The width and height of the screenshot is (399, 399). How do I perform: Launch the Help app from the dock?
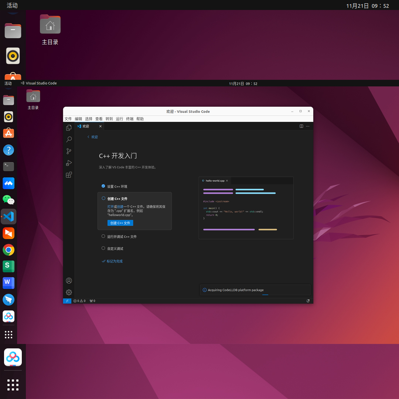click(8, 150)
